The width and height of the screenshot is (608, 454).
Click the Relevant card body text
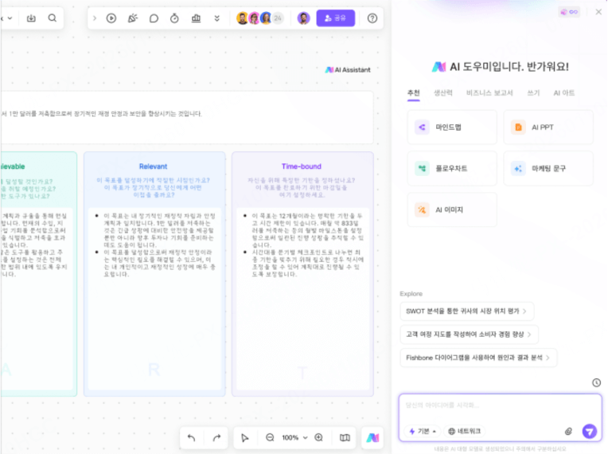pyautogui.click(x=155, y=245)
